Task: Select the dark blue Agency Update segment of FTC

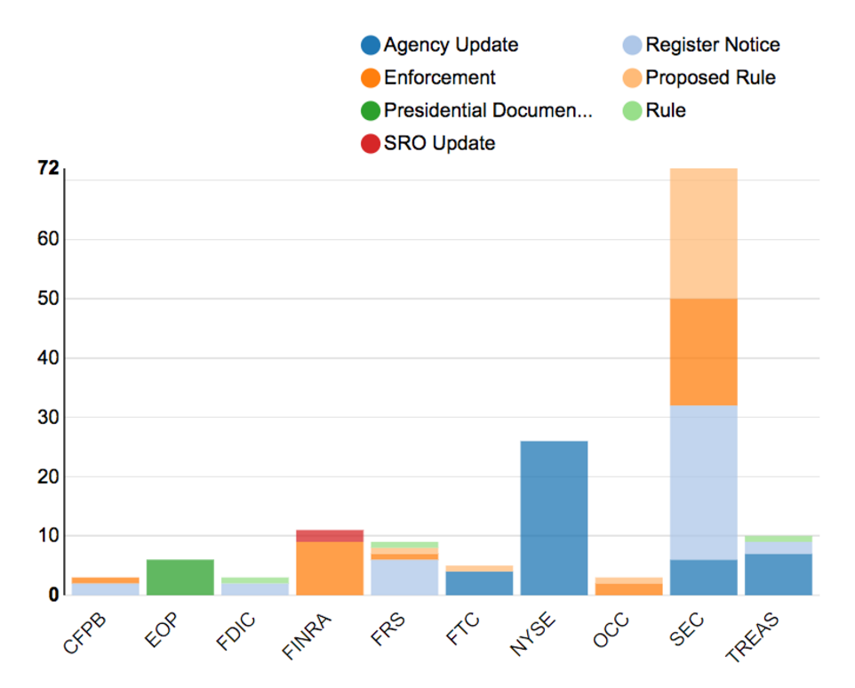Action: tap(479, 583)
